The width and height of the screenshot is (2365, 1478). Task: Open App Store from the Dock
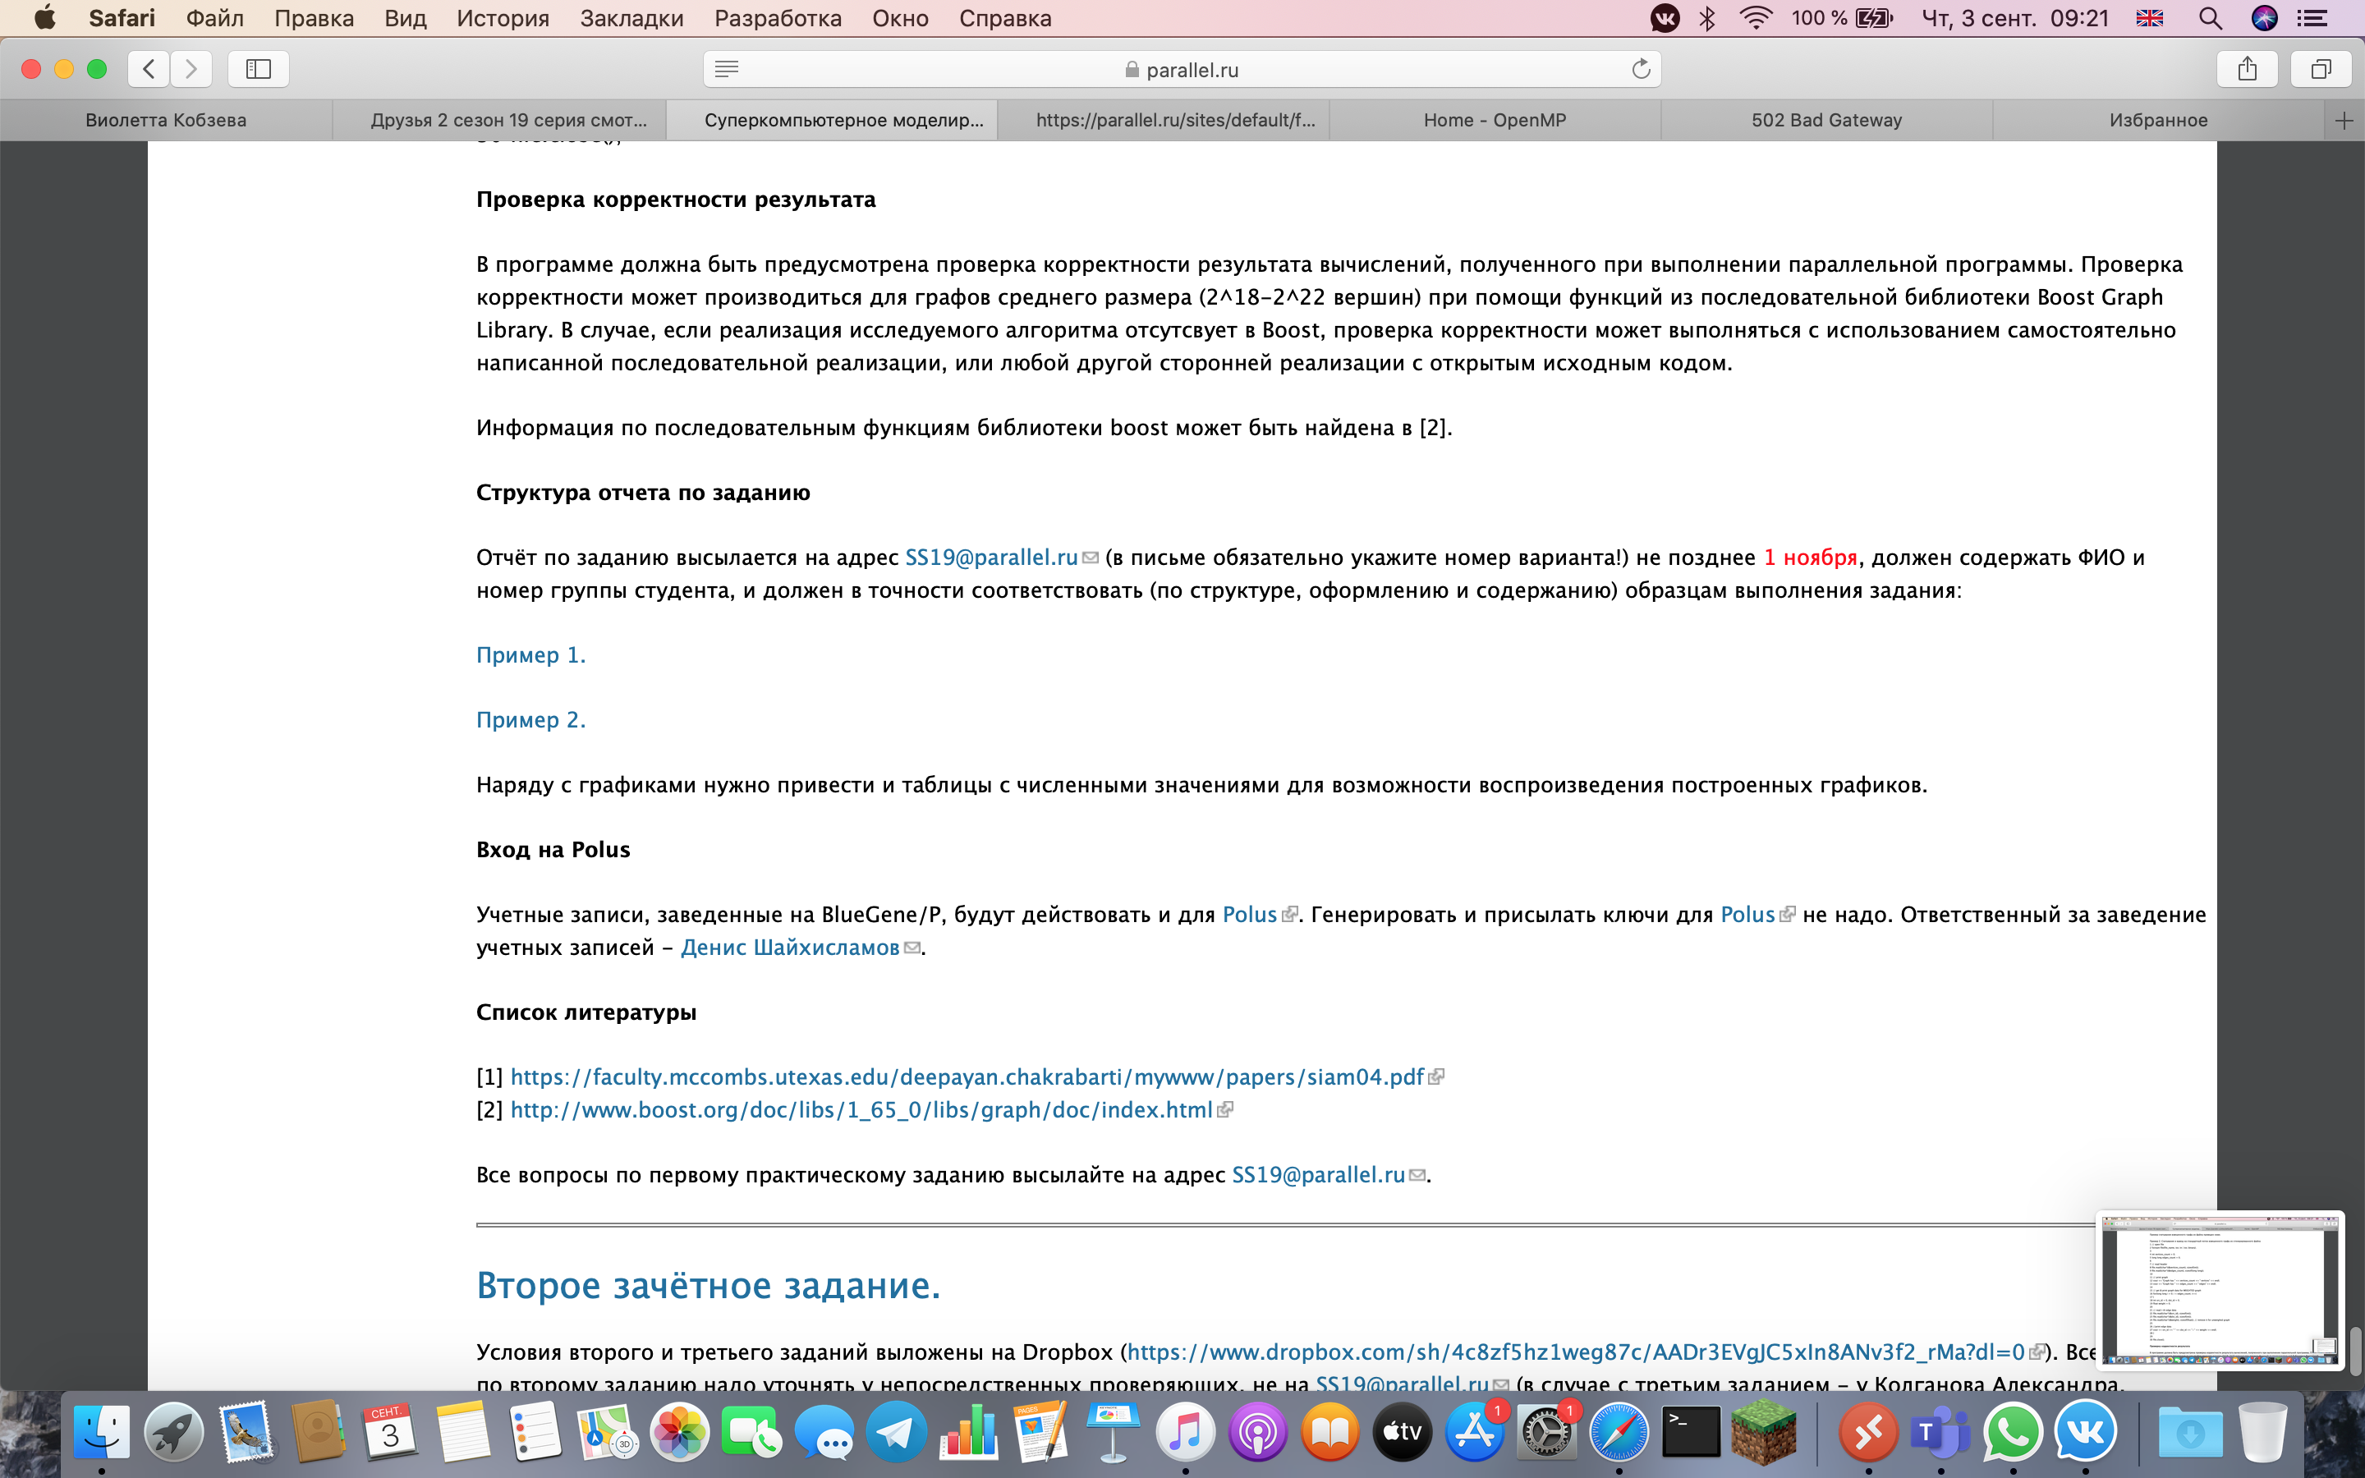pos(1475,1432)
